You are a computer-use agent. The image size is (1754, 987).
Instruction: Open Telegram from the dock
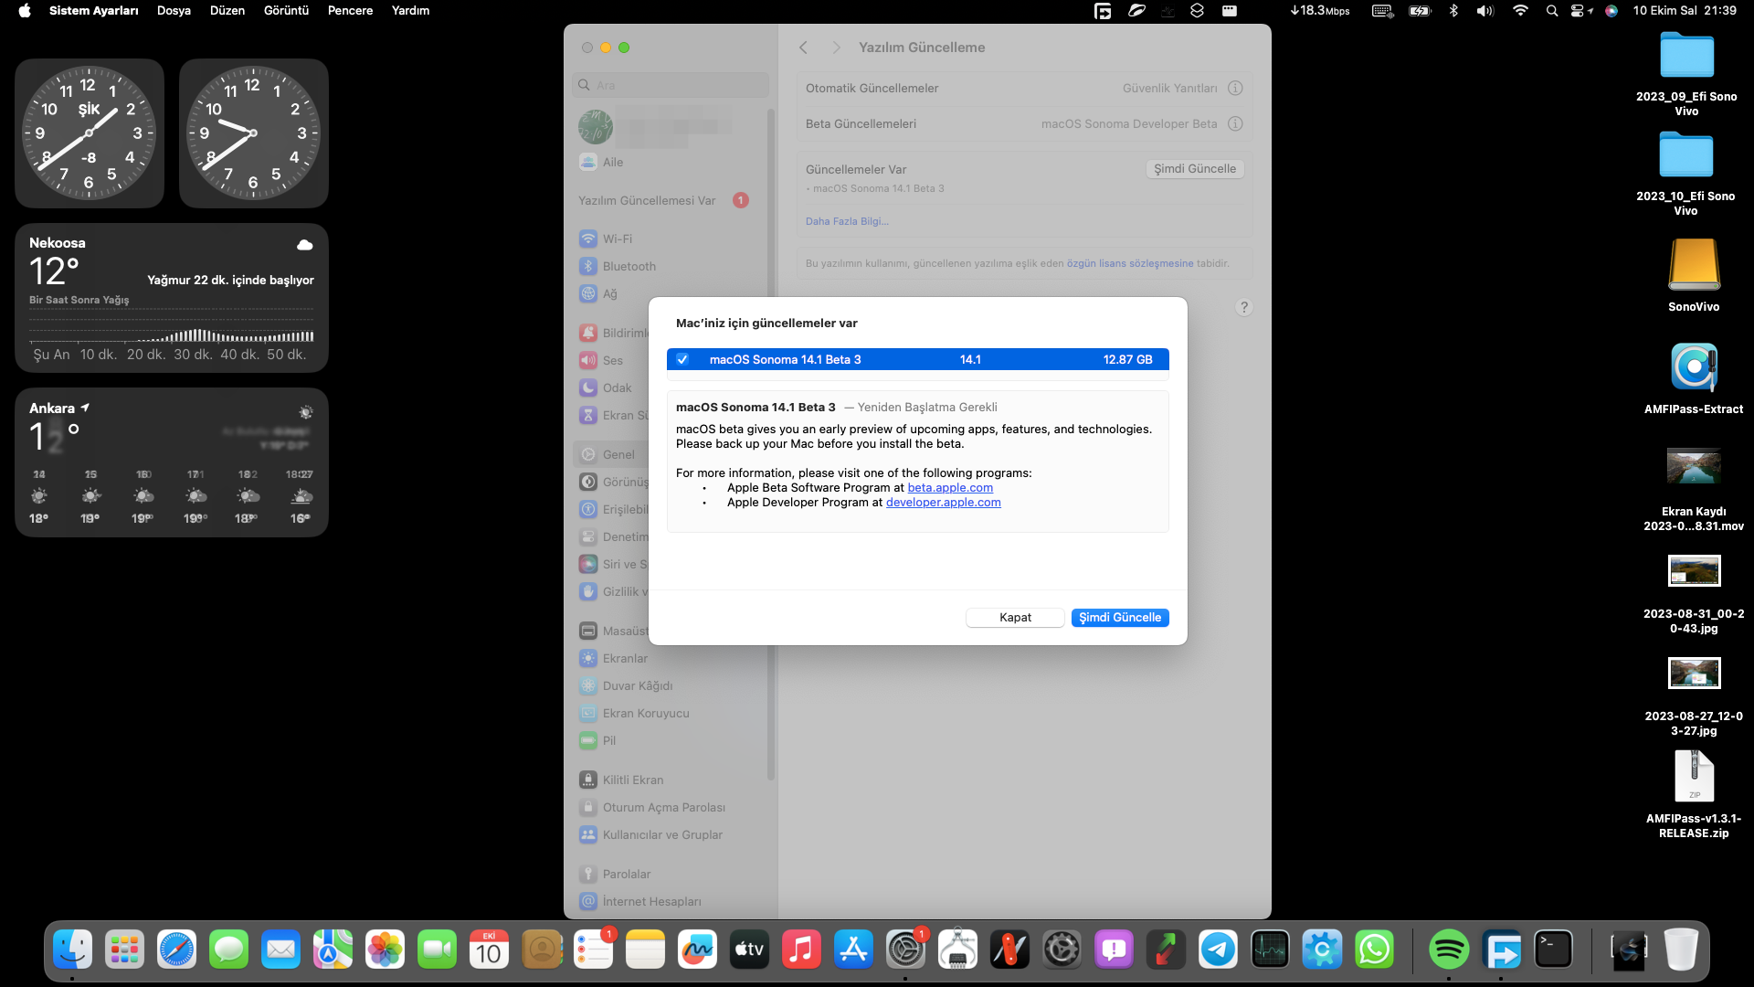click(x=1218, y=950)
